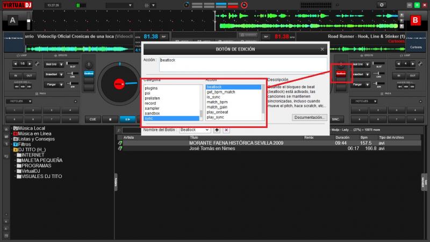The image size is (430, 242).
Task: Select deck B button
Action: click(x=415, y=20)
